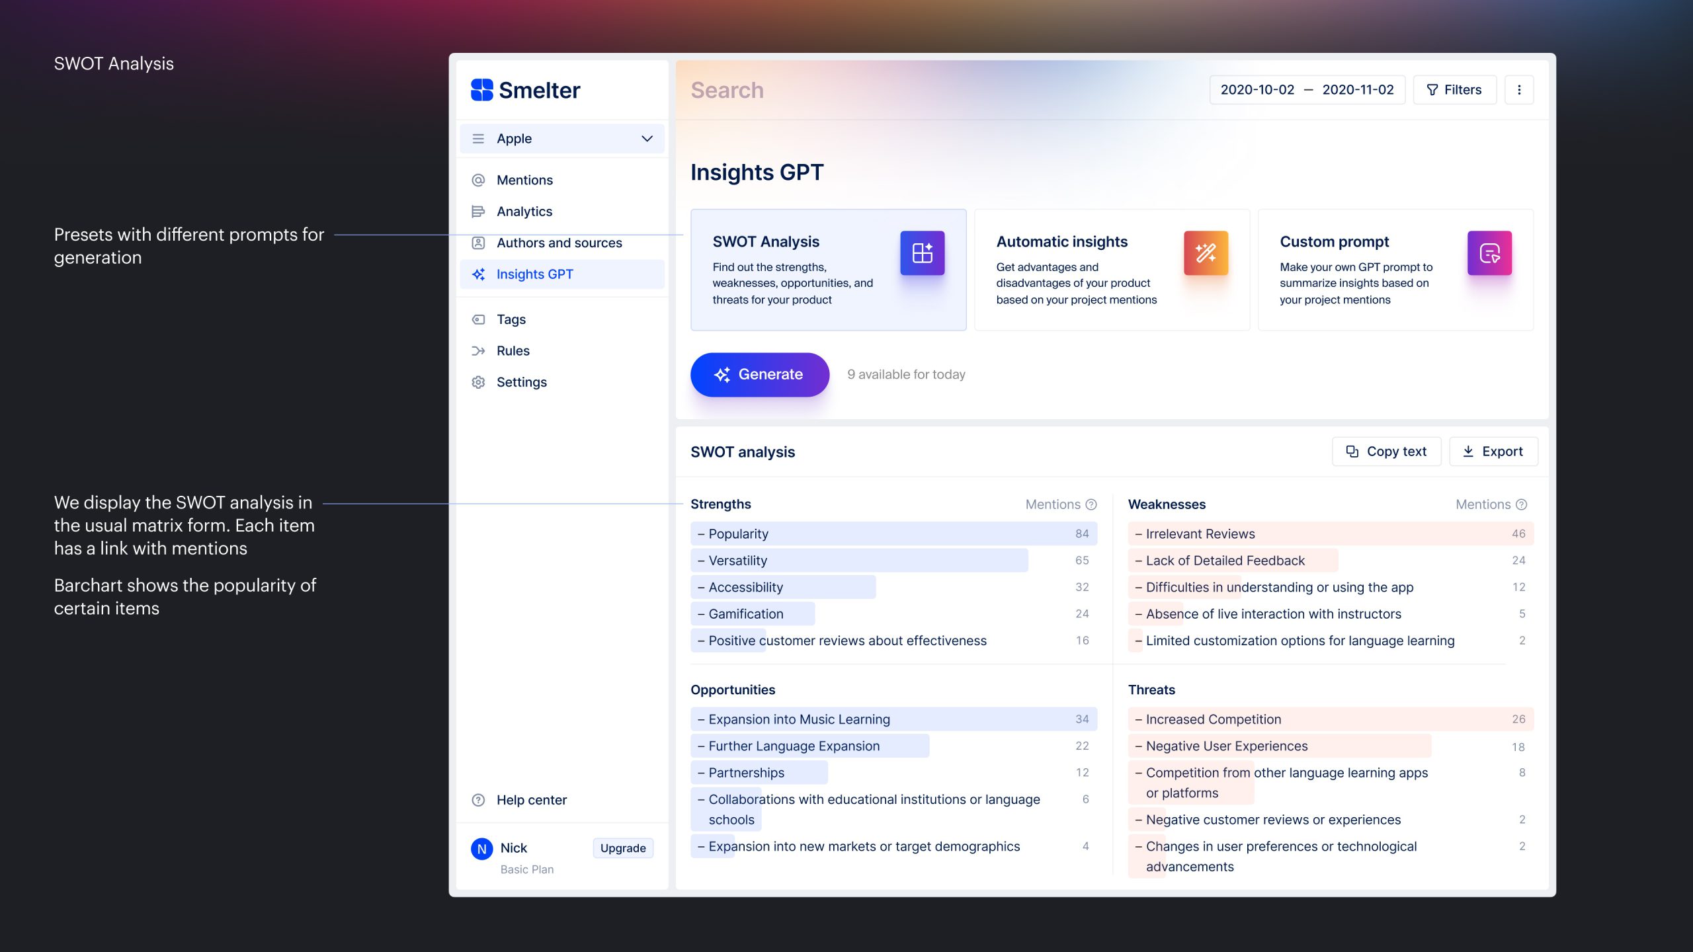This screenshot has height=952, width=1693.
Task: Click the SWOT Analysis grid icon
Action: (922, 253)
